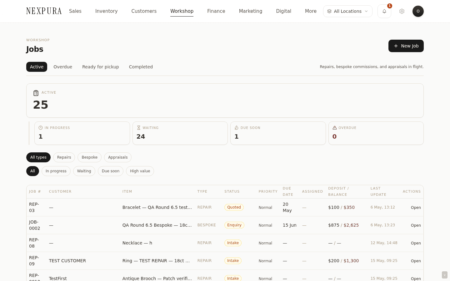Click the 6 May, 13:12 timestamp

pyautogui.click(x=383, y=207)
